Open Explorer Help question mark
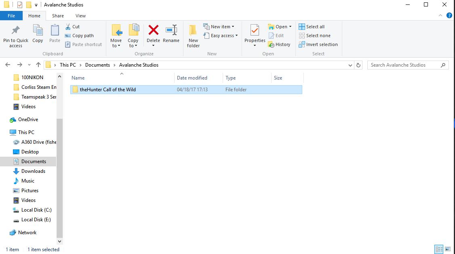Screen dimensions: 455x254 pos(449,16)
